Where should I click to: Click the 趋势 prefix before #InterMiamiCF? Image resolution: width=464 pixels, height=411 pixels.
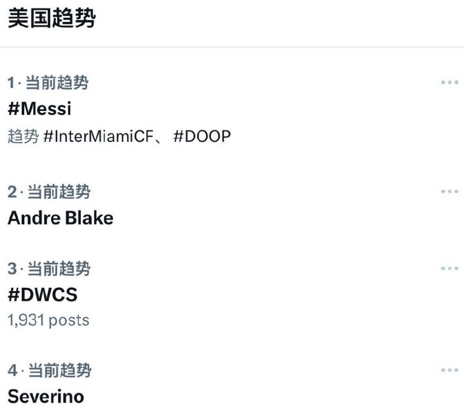click(23, 137)
